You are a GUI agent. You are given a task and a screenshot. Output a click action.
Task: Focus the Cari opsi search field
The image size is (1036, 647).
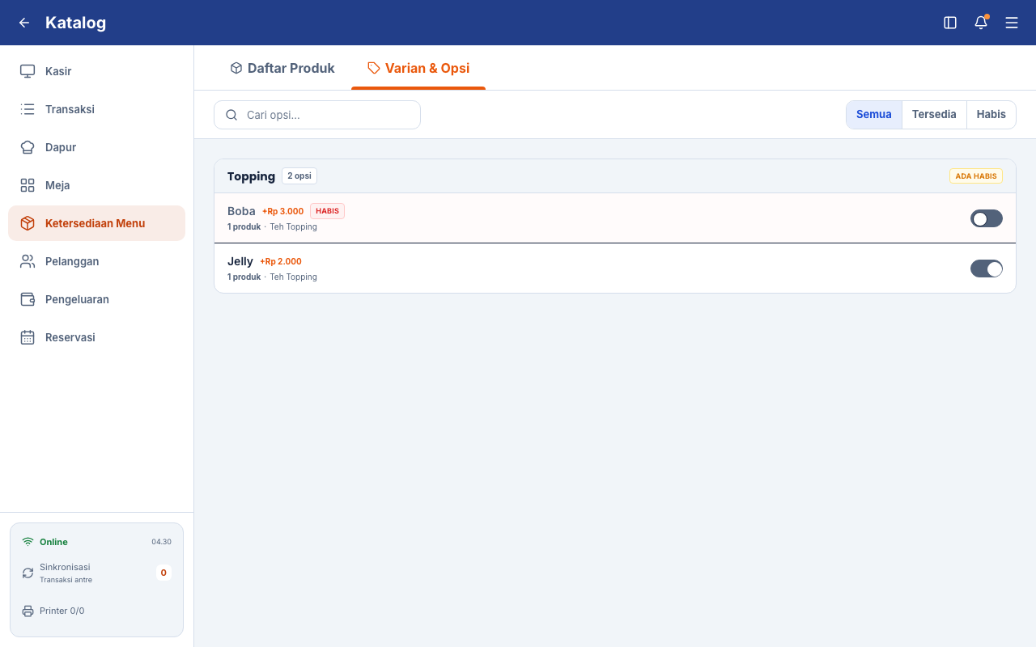click(x=317, y=115)
